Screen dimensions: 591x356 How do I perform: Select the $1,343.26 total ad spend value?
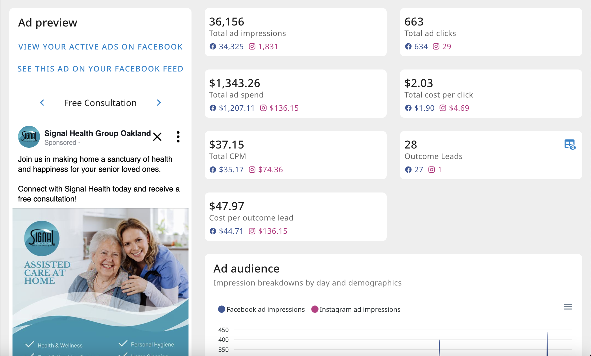click(234, 83)
